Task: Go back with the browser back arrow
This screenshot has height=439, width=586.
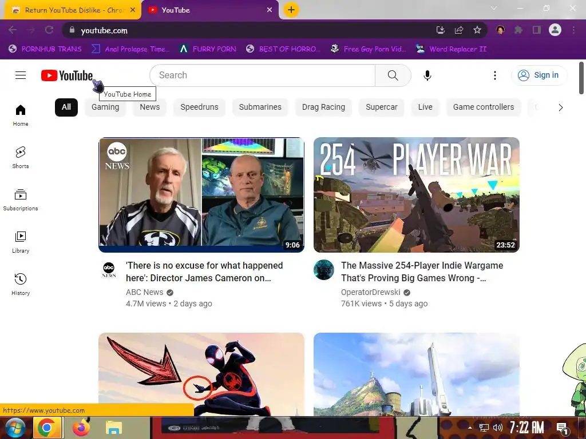Action: (x=13, y=30)
